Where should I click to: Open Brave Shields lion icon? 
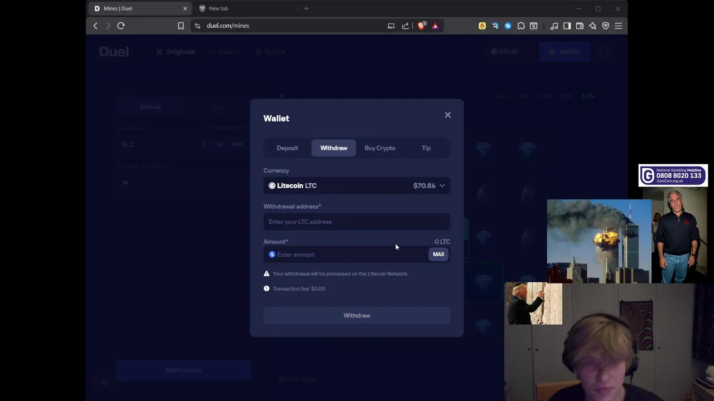coord(421,26)
